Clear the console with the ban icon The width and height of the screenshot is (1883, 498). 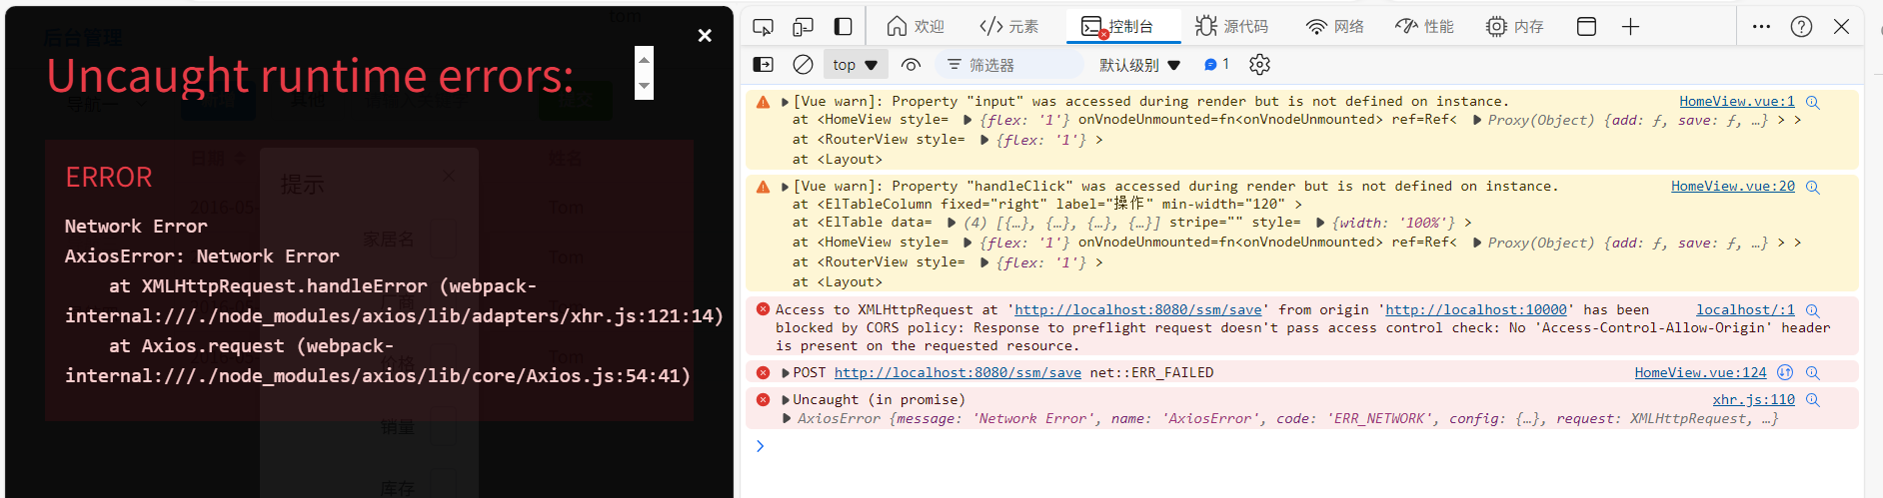coord(803,65)
